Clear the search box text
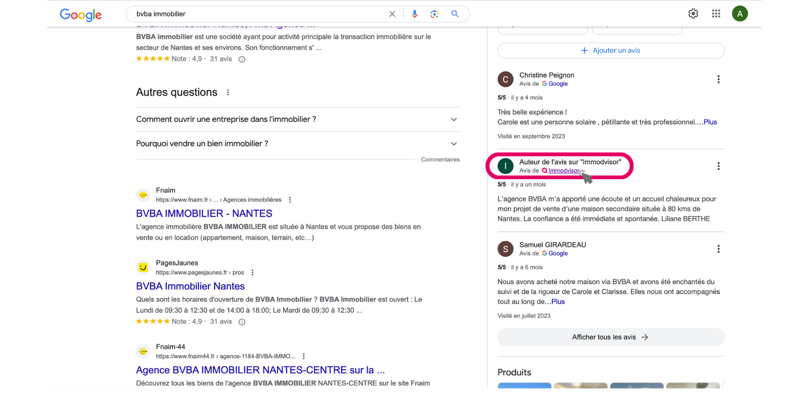This screenshot has height=404, width=808. (x=392, y=14)
